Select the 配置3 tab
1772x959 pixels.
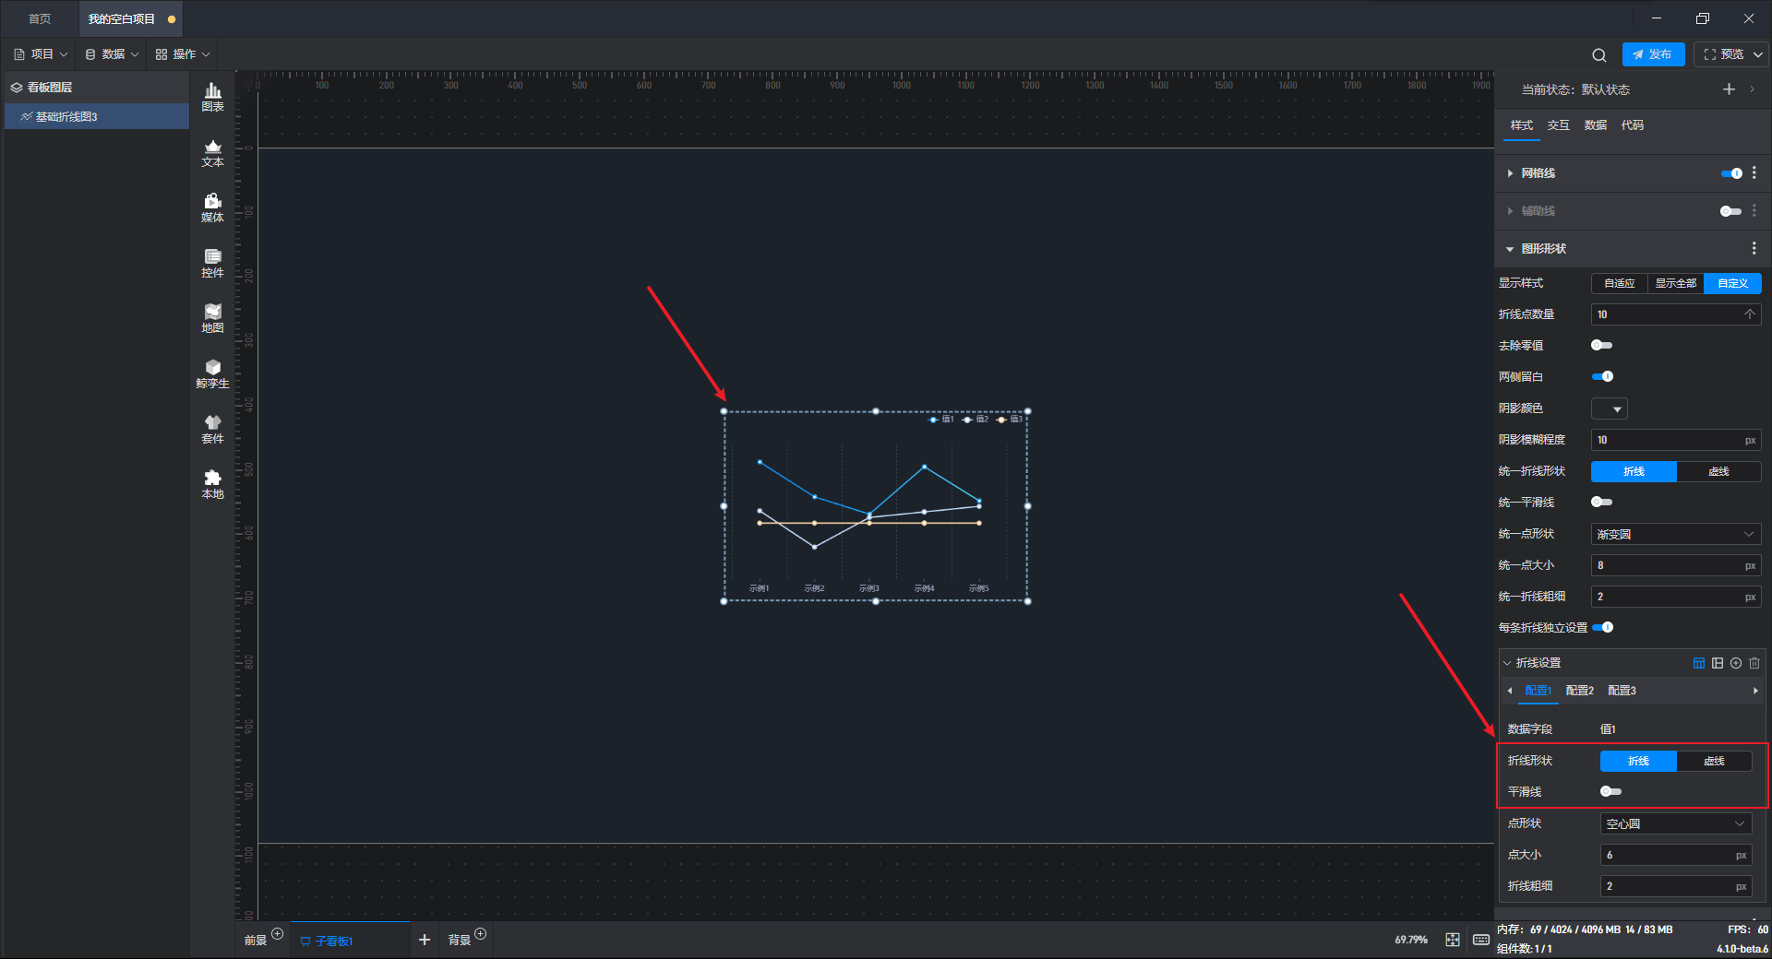coord(1622,691)
